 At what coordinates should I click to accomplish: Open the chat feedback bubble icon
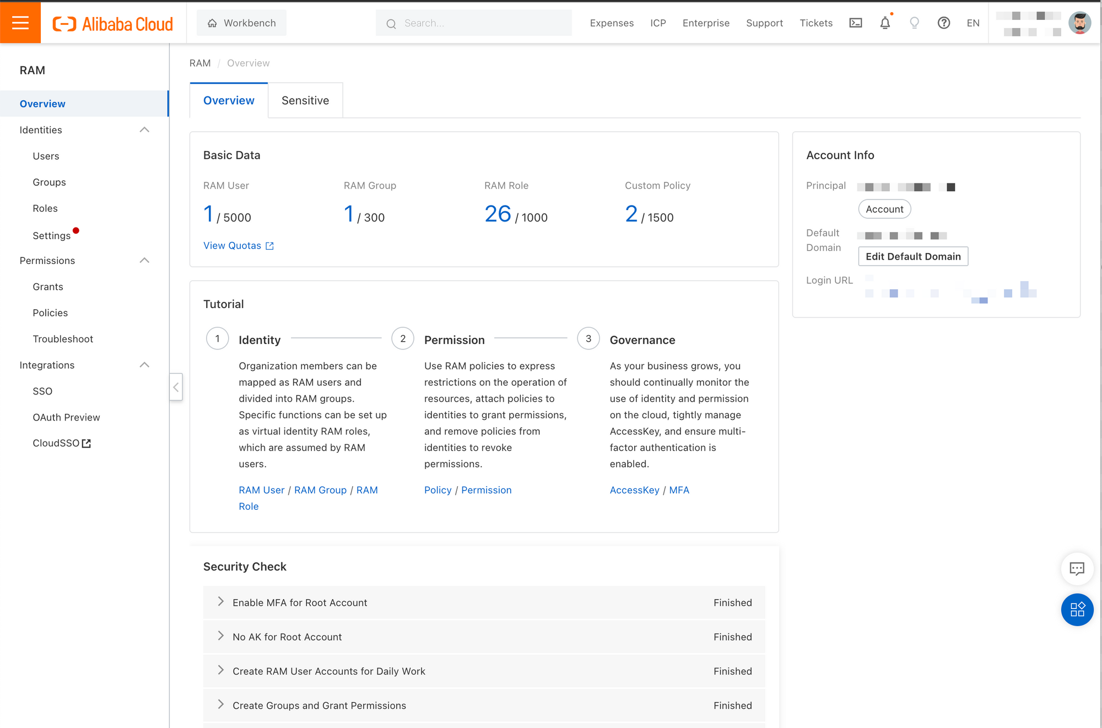tap(1077, 568)
